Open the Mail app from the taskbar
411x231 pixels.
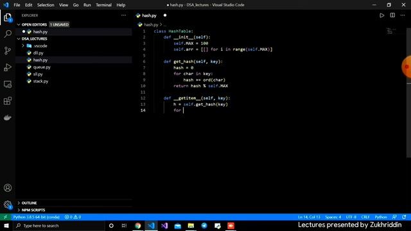(177, 225)
